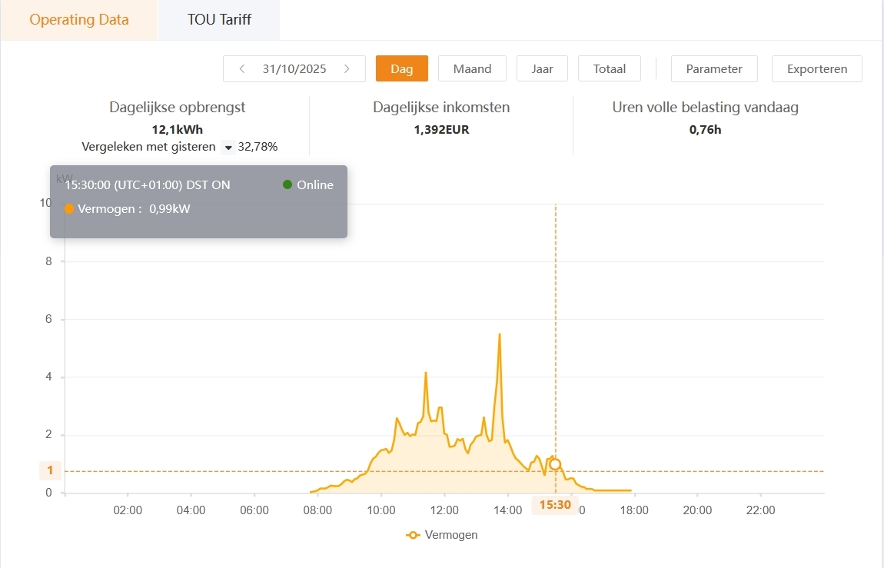This screenshot has width=884, height=568.
Task: Click the highlighted 1 label on y-axis
Action: 50,470
